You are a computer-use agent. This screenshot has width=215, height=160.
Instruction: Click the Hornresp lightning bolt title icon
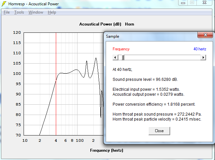click(x=4, y=4)
